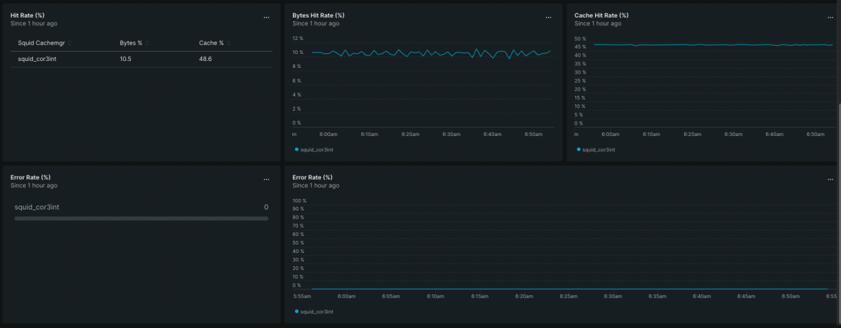Sort table by Squid Cachemgr header text

(x=41, y=43)
